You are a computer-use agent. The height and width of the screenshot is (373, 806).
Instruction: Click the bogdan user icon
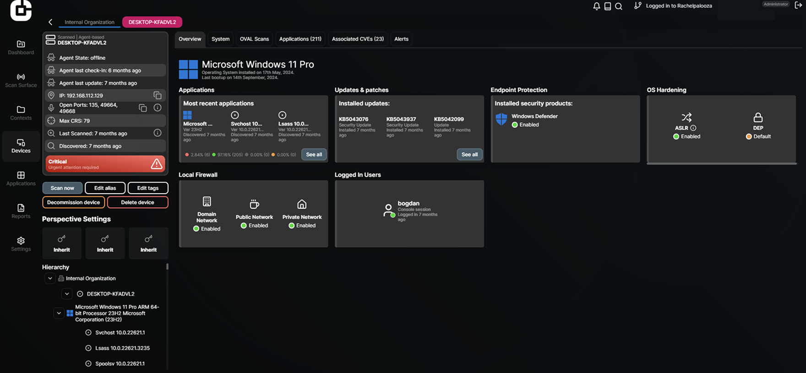[388, 210]
